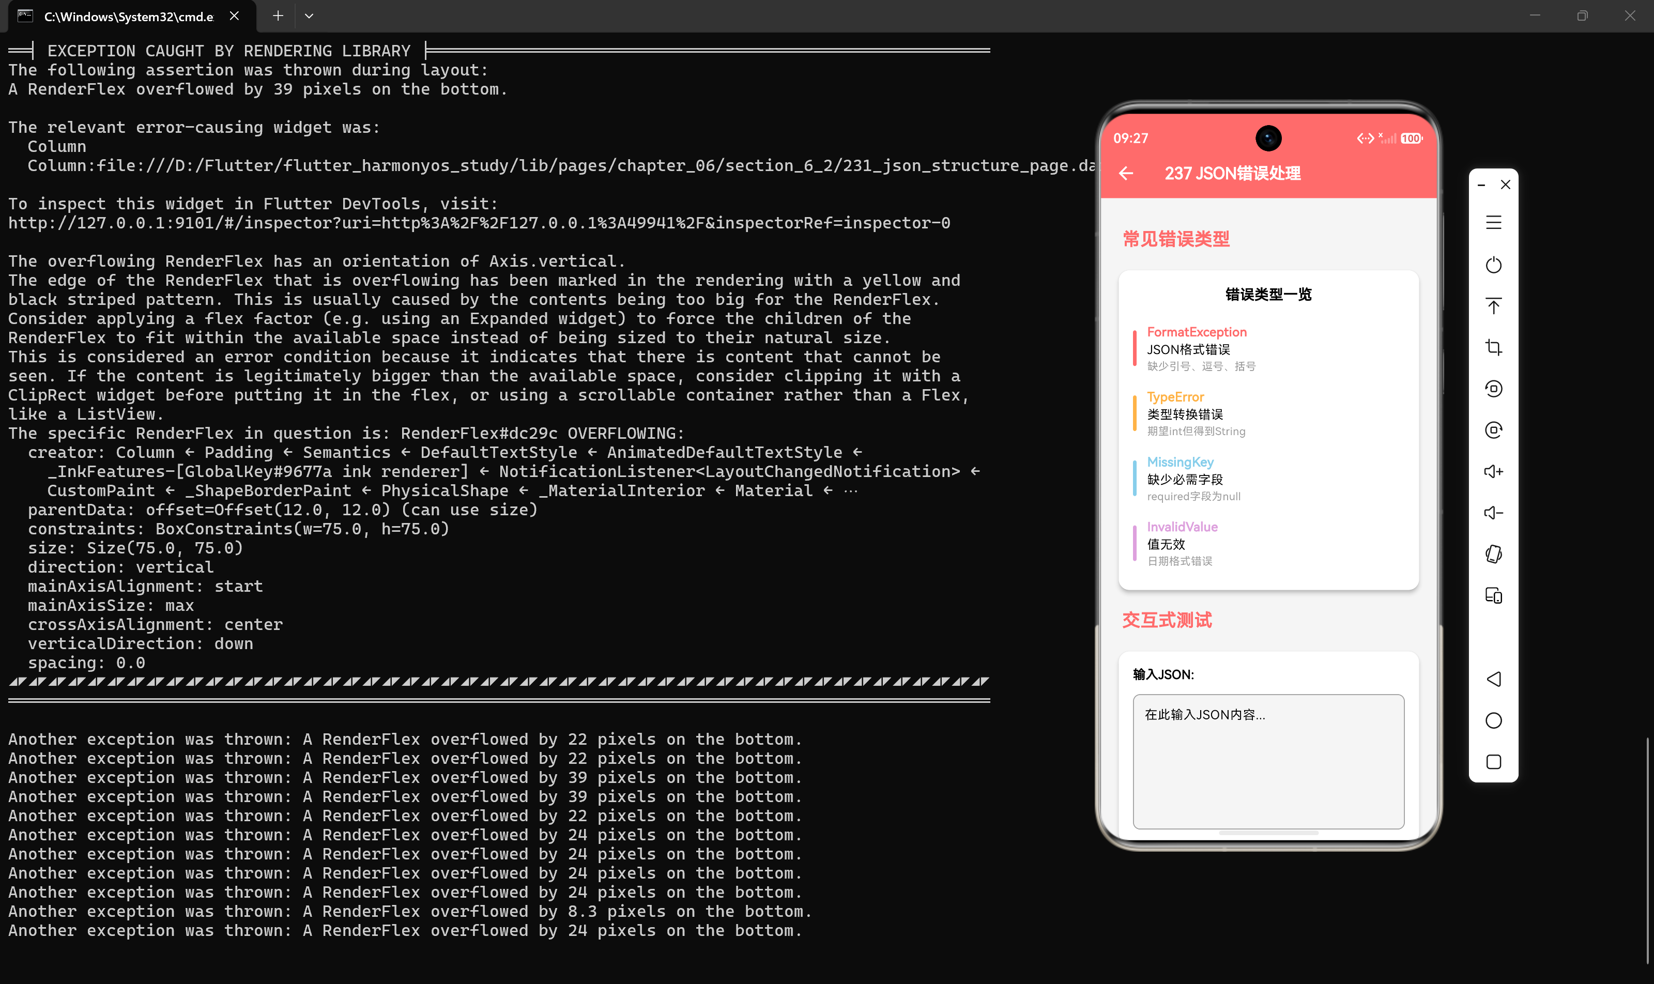Open the emulator hamburger menu
The image size is (1654, 984).
[1493, 223]
